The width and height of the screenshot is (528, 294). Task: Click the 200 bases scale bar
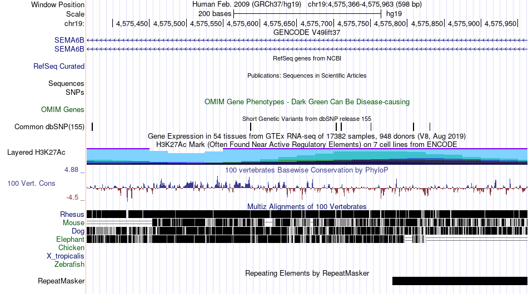click(307, 14)
